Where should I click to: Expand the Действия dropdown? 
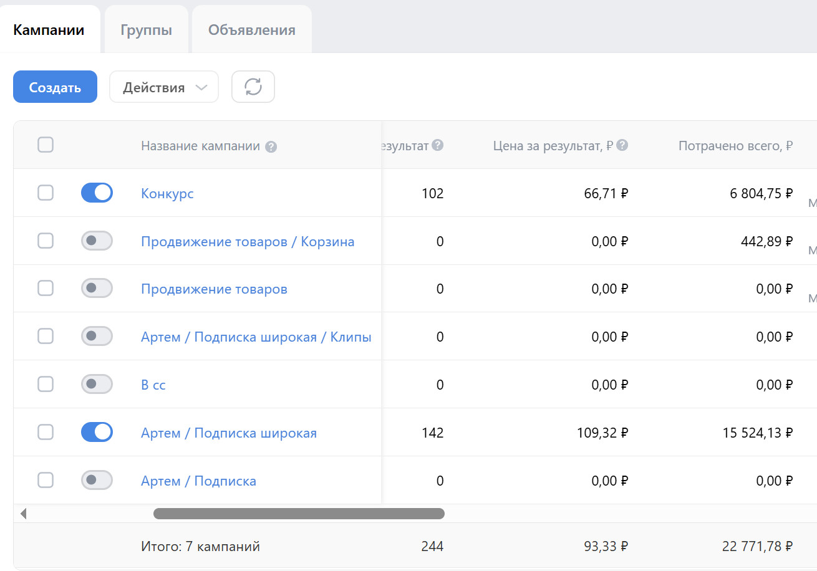(164, 87)
